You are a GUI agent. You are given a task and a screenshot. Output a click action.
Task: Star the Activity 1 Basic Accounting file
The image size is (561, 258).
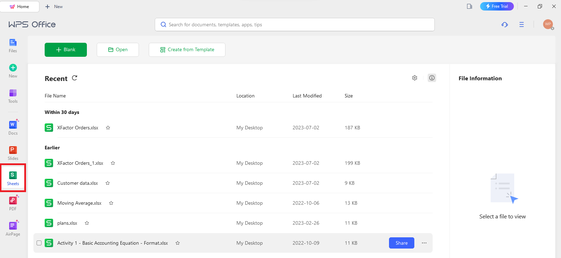click(x=178, y=243)
